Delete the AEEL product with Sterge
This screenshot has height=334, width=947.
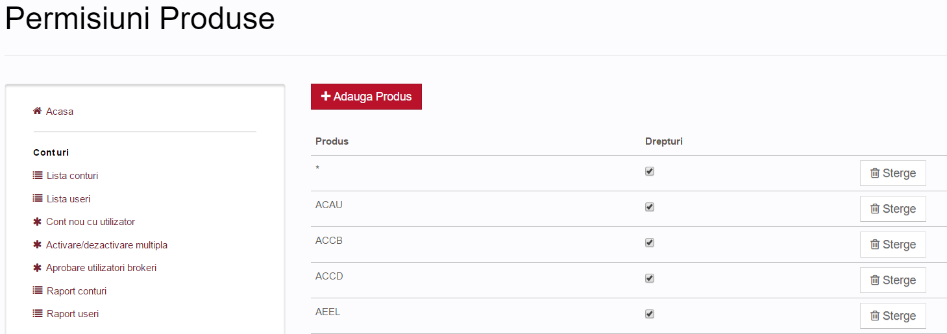pos(893,316)
